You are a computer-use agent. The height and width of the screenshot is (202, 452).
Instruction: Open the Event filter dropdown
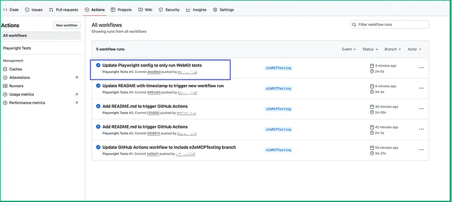349,50
